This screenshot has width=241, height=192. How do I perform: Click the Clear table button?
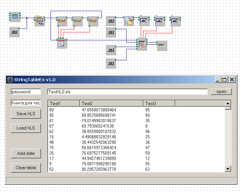tap(26, 168)
